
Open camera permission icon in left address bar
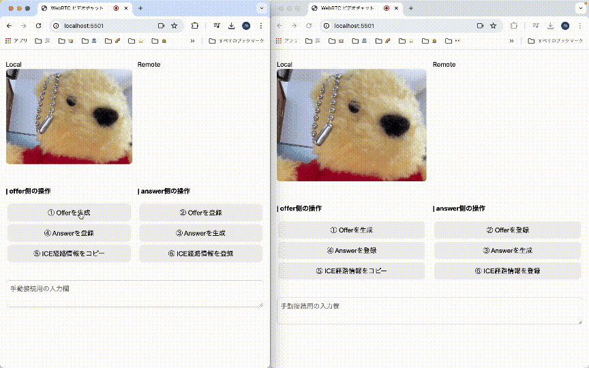161,26
